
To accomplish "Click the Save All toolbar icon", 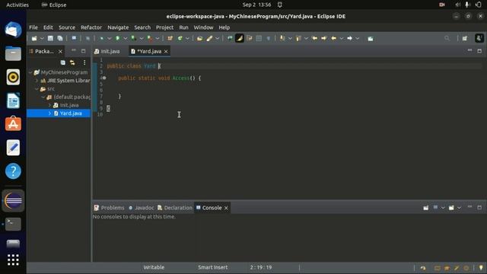I will pos(60,39).
